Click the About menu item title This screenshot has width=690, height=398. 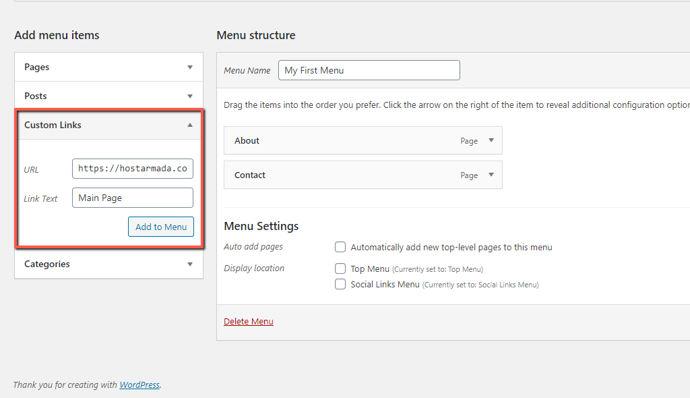[247, 140]
